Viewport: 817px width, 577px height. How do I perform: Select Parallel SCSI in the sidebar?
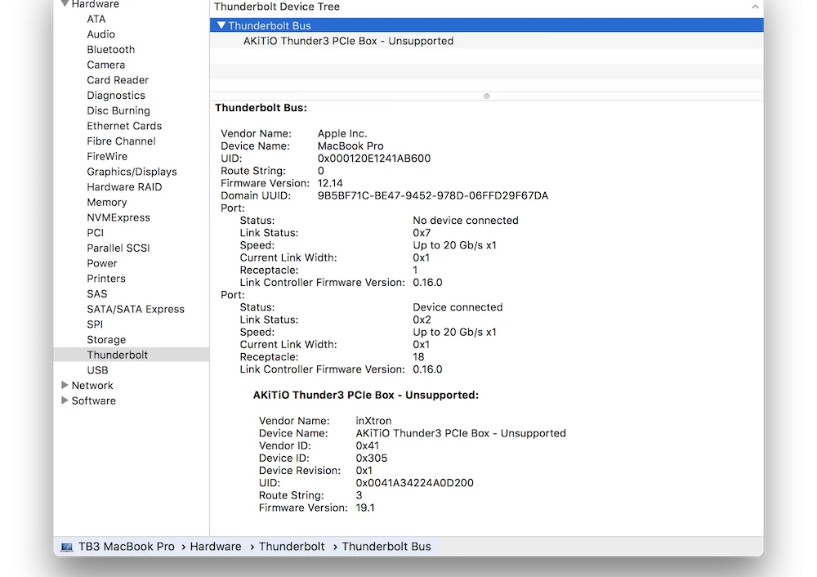click(118, 248)
